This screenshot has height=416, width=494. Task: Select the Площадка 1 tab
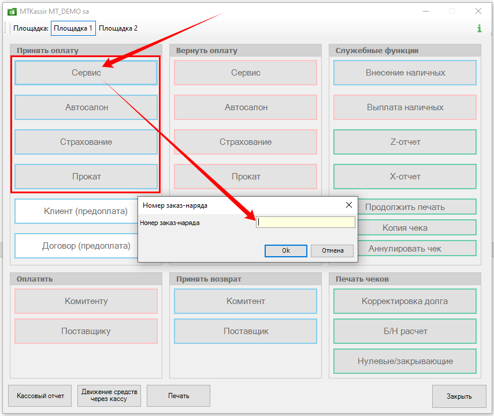[73, 28]
